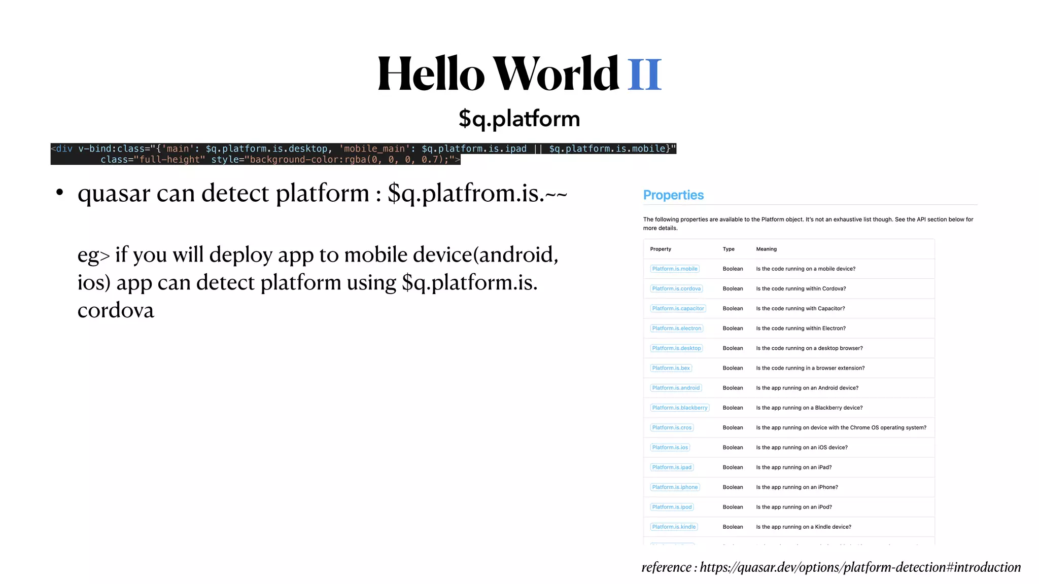1039x584 pixels.
Task: Select the Platform.is.iphone property link
Action: point(675,487)
